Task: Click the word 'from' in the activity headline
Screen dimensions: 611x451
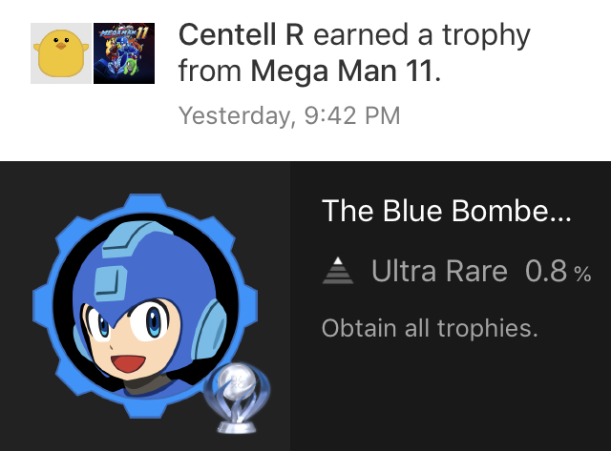Action: click(210, 71)
